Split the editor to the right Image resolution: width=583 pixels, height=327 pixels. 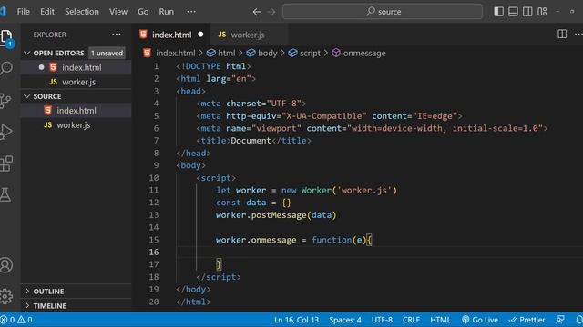coord(562,35)
